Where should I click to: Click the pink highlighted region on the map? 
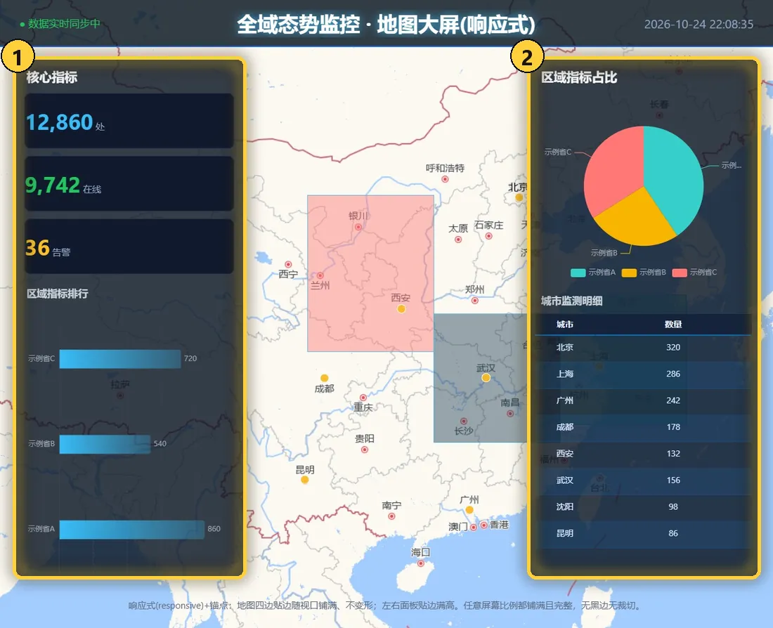pos(371,273)
